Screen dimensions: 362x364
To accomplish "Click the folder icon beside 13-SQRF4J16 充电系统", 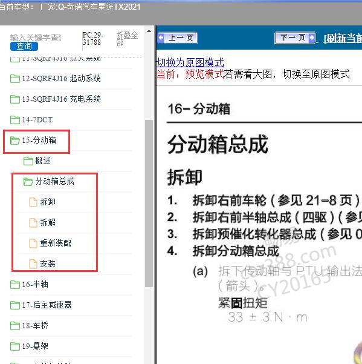I will tap(15, 99).
